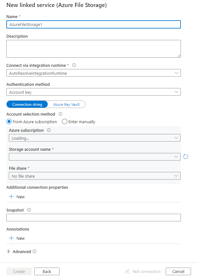Open the Account selection method info tooltip

(x=60, y=114)
